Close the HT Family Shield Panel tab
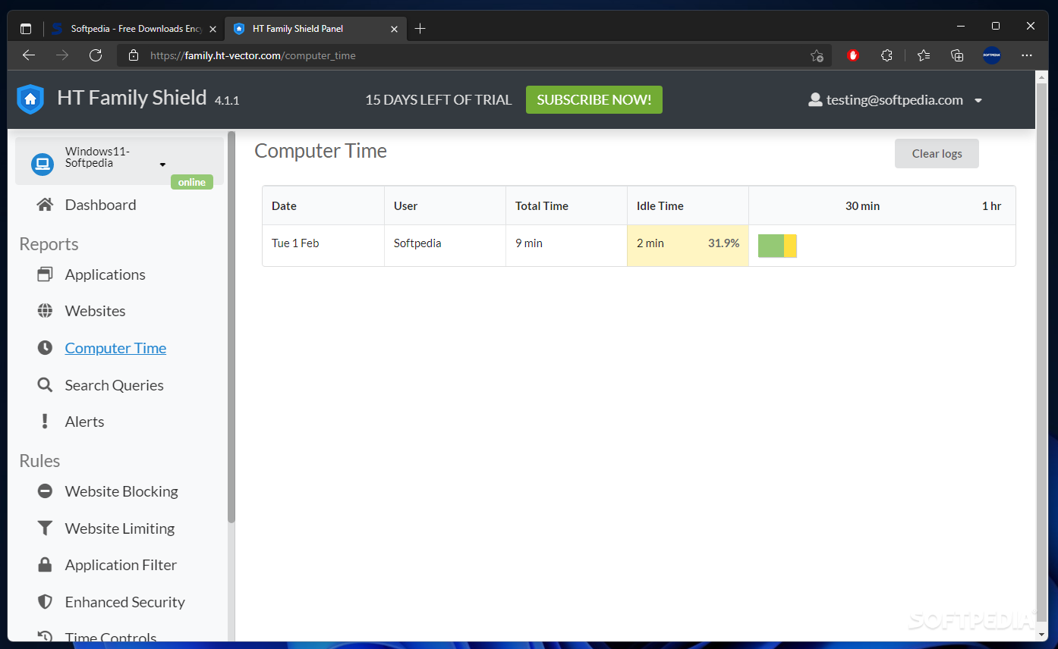1058x649 pixels. pyautogui.click(x=395, y=29)
